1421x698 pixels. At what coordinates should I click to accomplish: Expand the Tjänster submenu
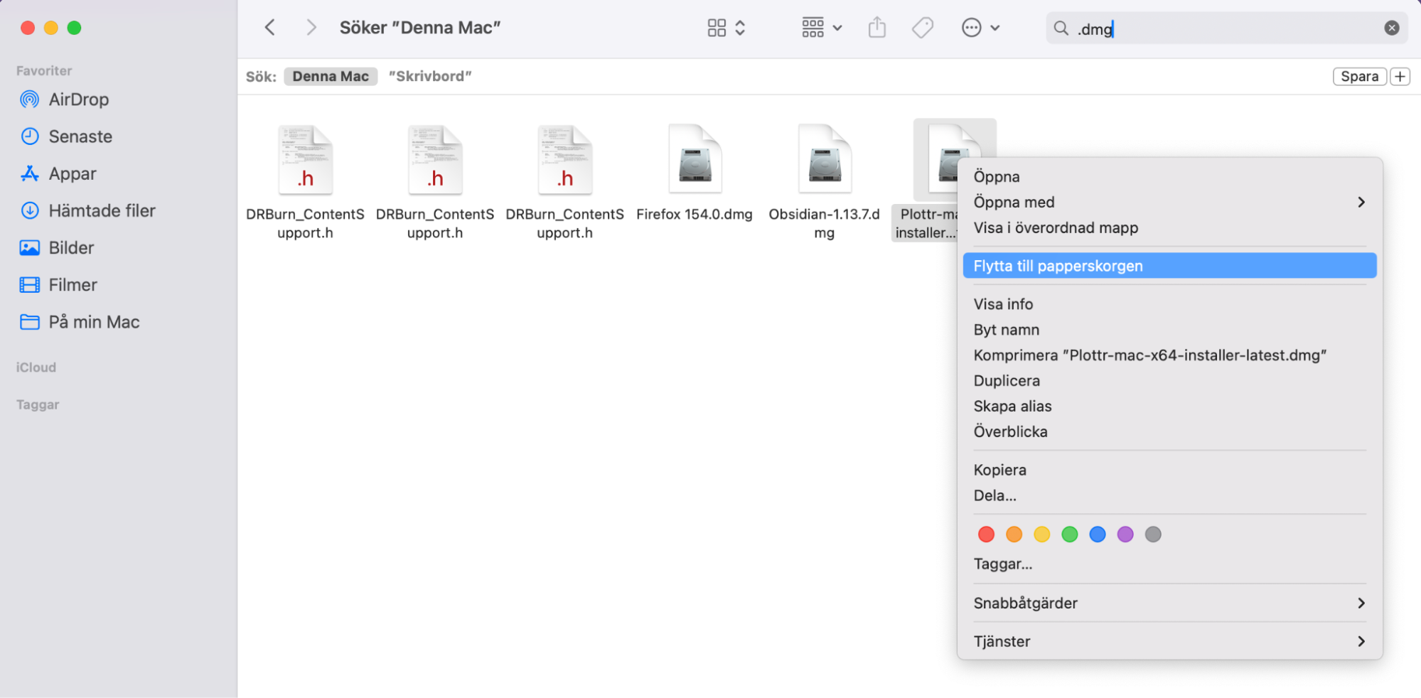1169,641
